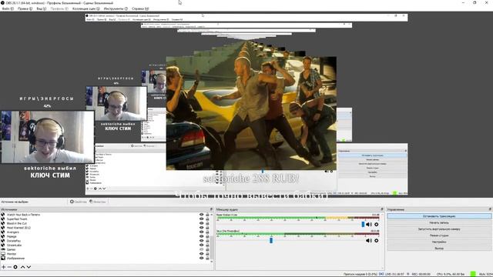Toggle lock on Blood in the Cut source

(x=207, y=223)
